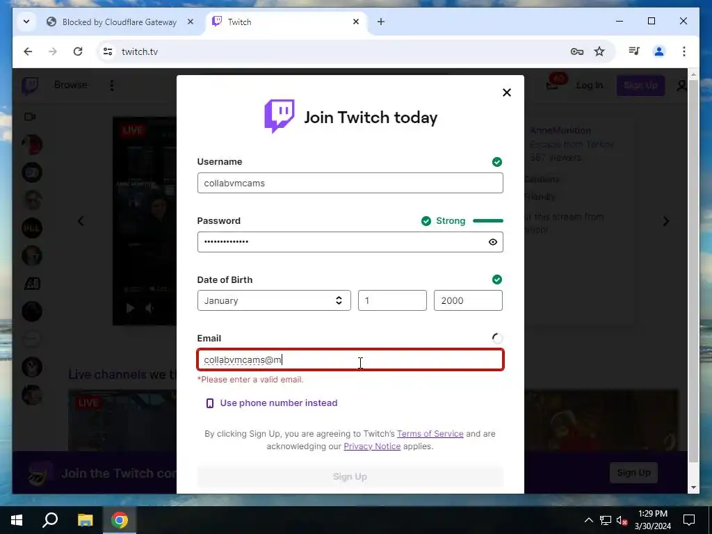Image resolution: width=712 pixels, height=534 pixels.
Task: Open Twitch more options dots menu
Action: tap(112, 86)
